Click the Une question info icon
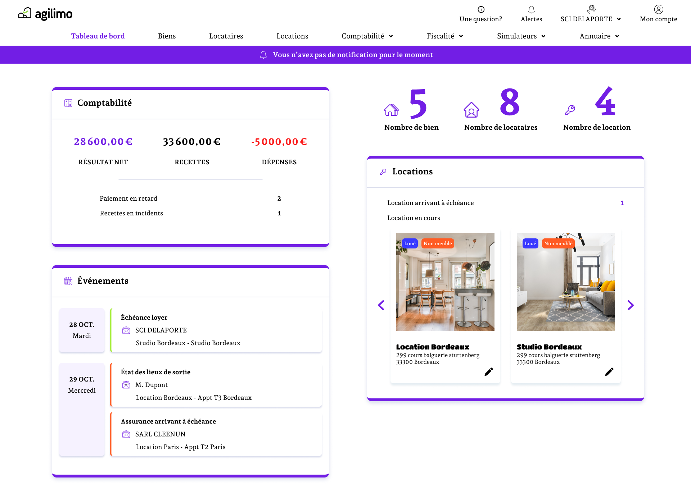 coord(481,9)
